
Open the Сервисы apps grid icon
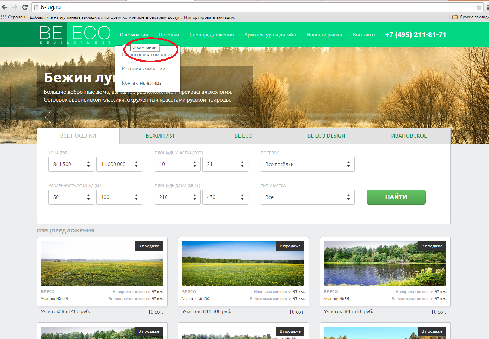pos(4,17)
